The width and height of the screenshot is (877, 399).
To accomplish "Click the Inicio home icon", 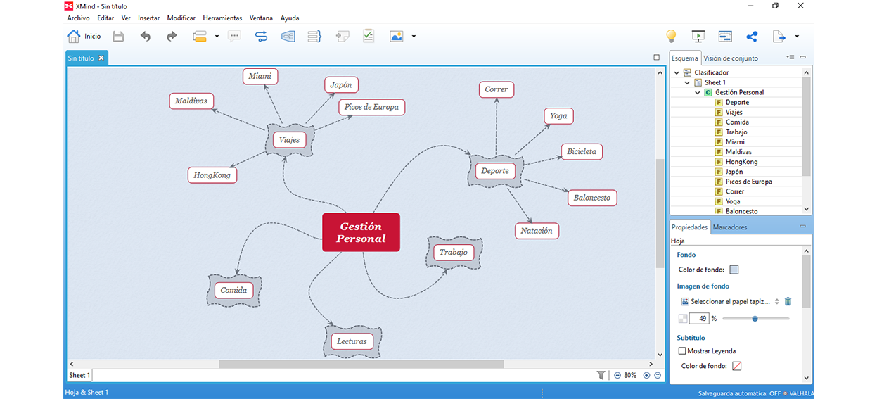I will (x=73, y=37).
